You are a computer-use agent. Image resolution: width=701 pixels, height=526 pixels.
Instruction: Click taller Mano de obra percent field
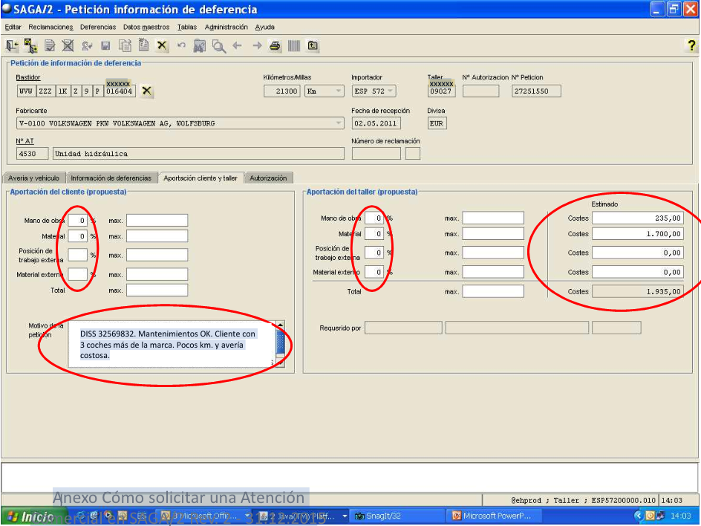click(374, 218)
